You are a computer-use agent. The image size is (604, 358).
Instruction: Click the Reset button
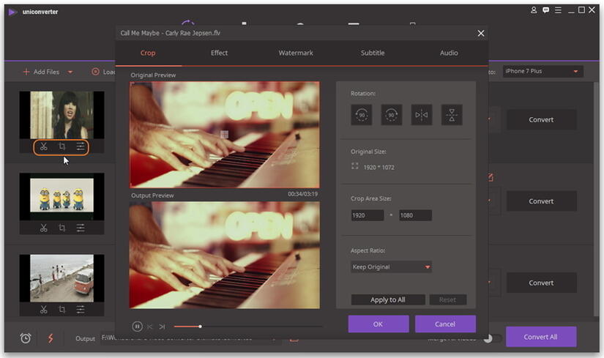[x=447, y=300]
